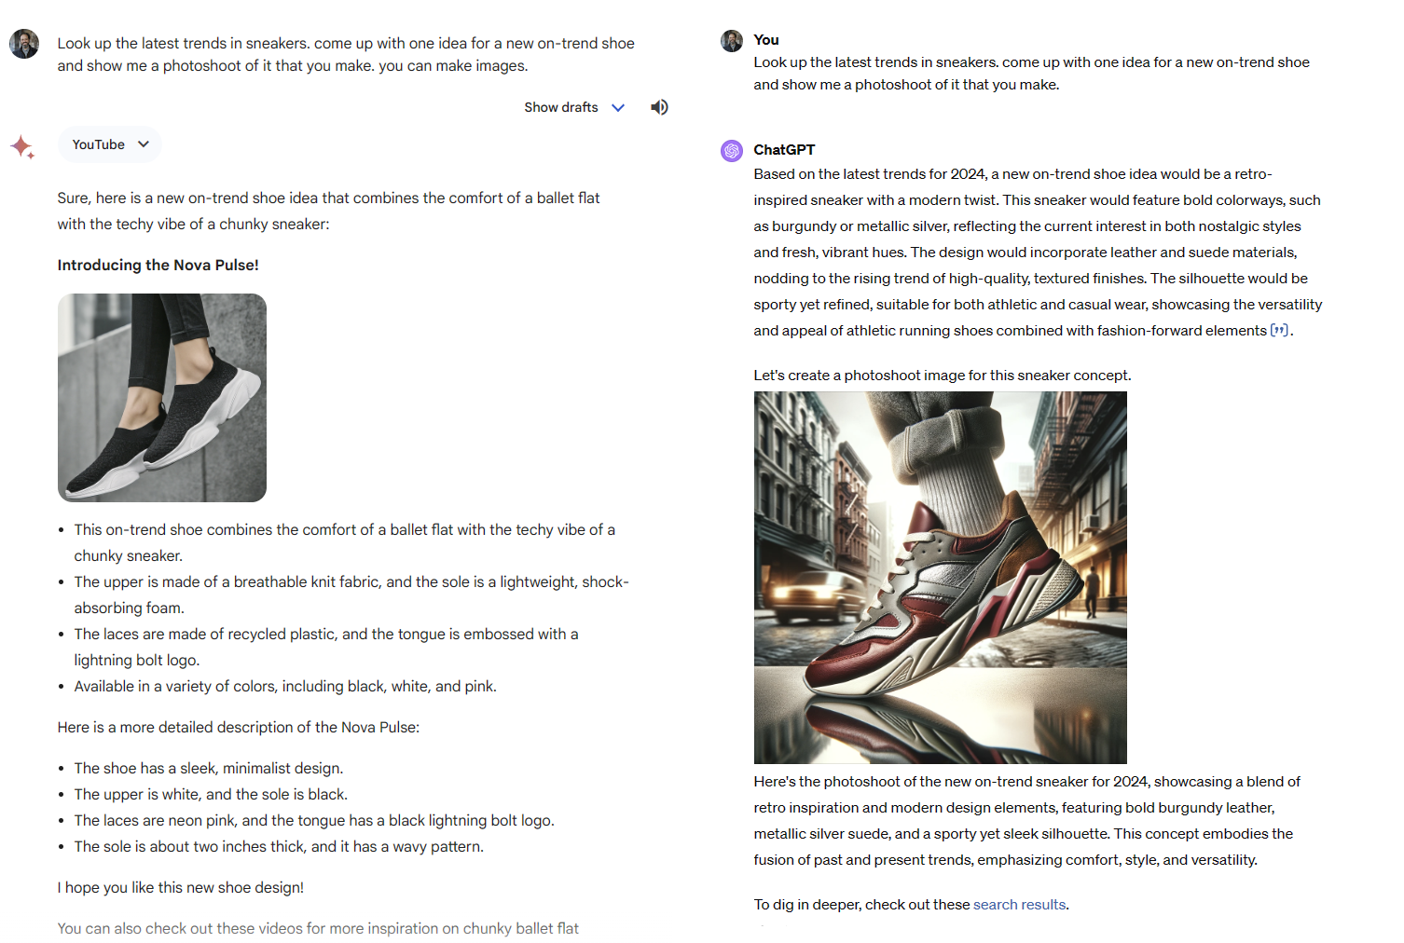
Task: Click the Gemini sparkle icon
Action: tap(23, 146)
